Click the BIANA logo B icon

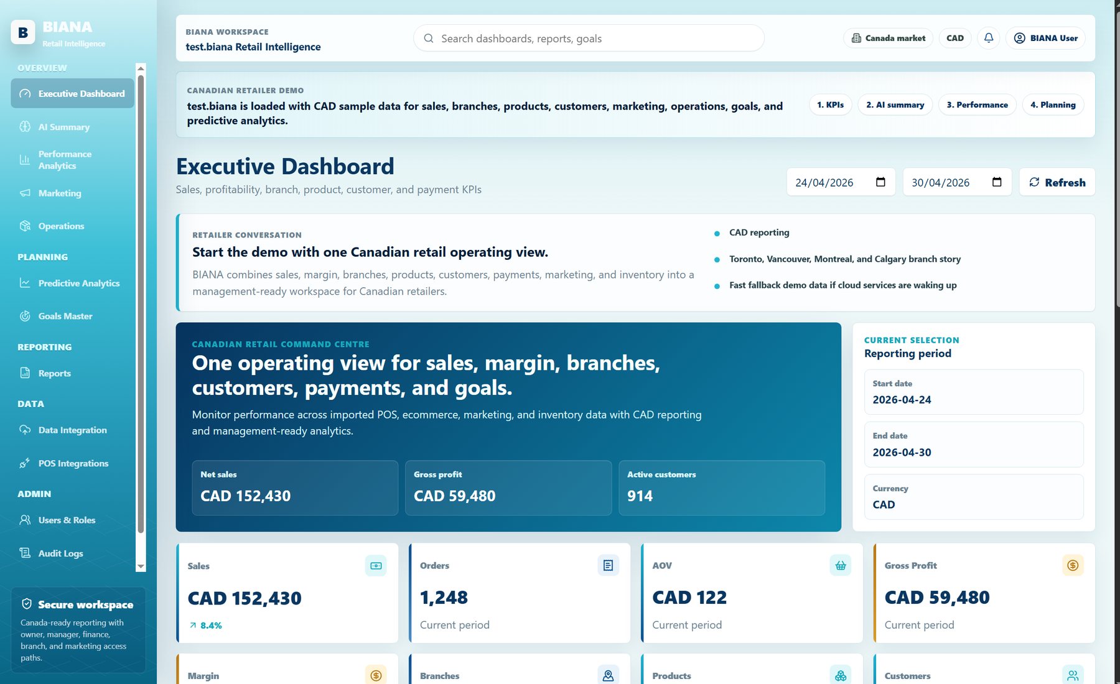[23, 32]
